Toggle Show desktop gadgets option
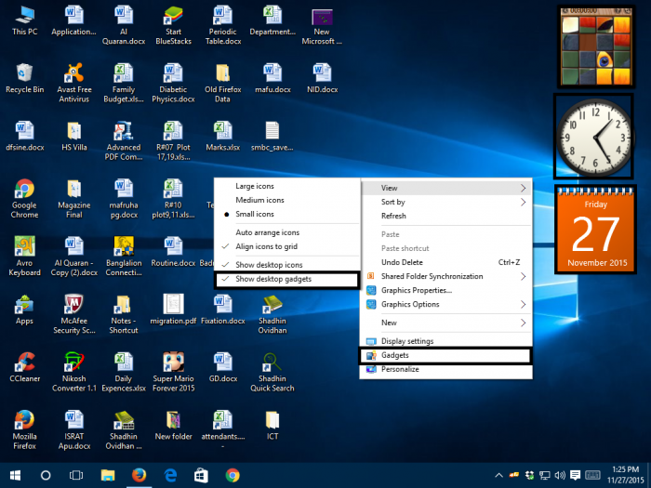The height and width of the screenshot is (488, 651). click(286, 279)
